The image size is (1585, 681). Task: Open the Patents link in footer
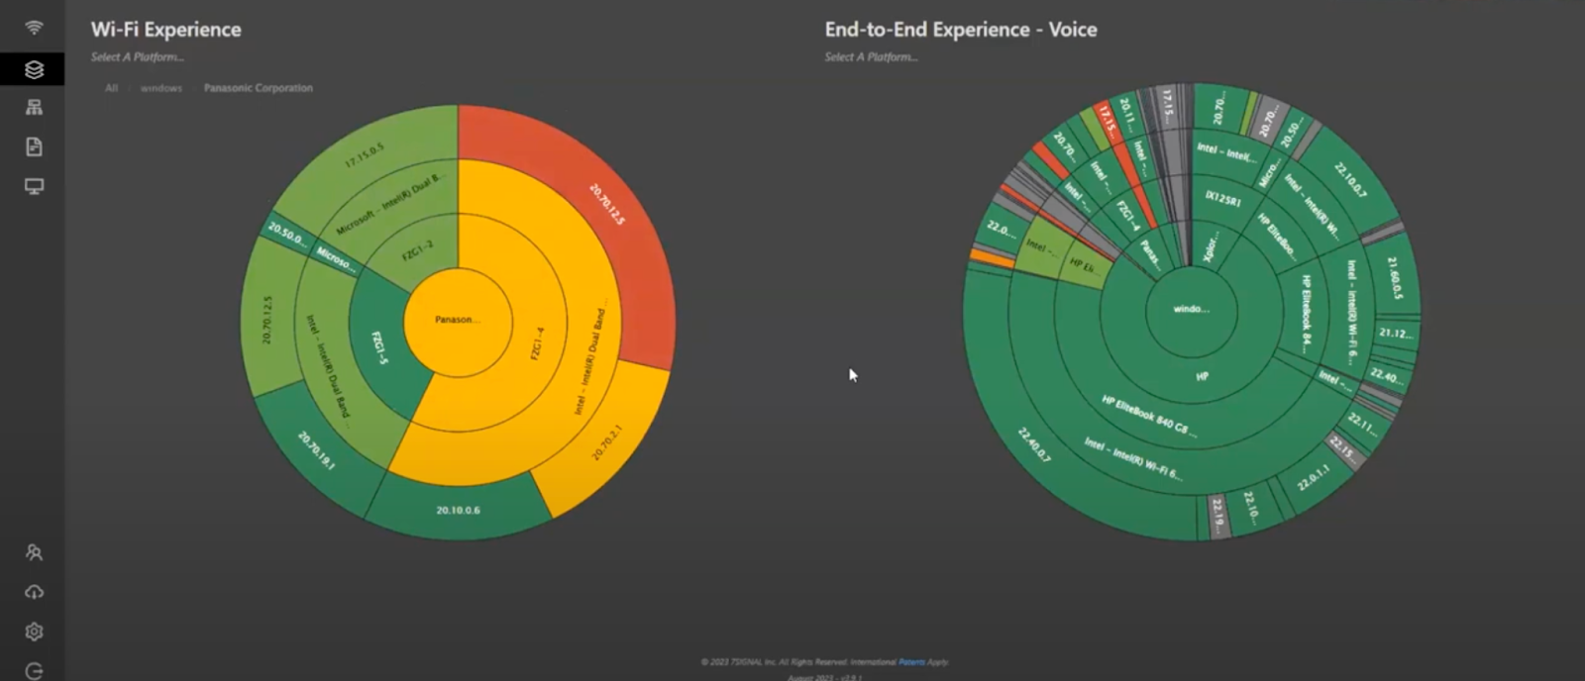click(x=910, y=662)
